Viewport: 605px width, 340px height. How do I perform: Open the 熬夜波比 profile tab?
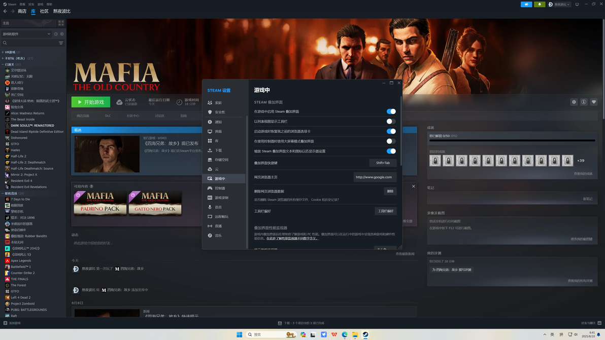click(x=62, y=11)
